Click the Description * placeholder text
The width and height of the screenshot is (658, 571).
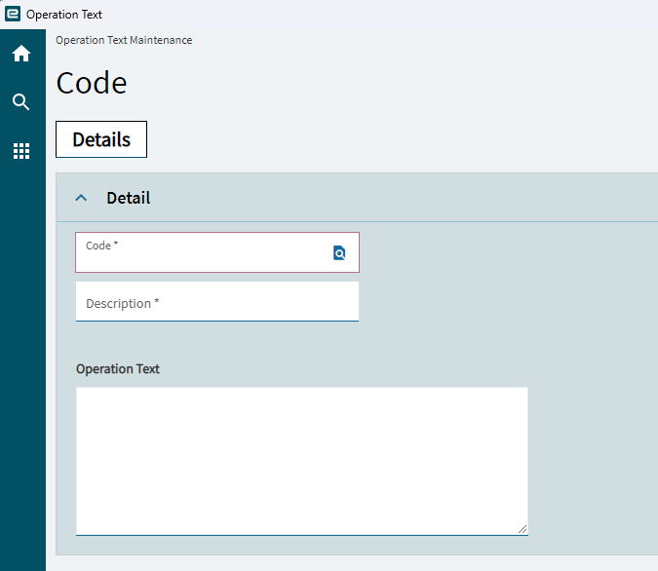(x=122, y=303)
